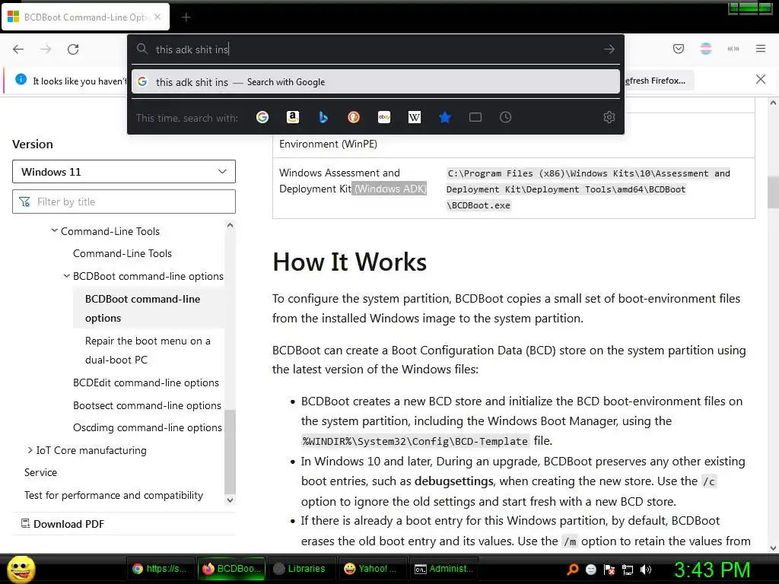Click the 3:43 PM clock
Screen dimensions: 779x584
(712, 569)
